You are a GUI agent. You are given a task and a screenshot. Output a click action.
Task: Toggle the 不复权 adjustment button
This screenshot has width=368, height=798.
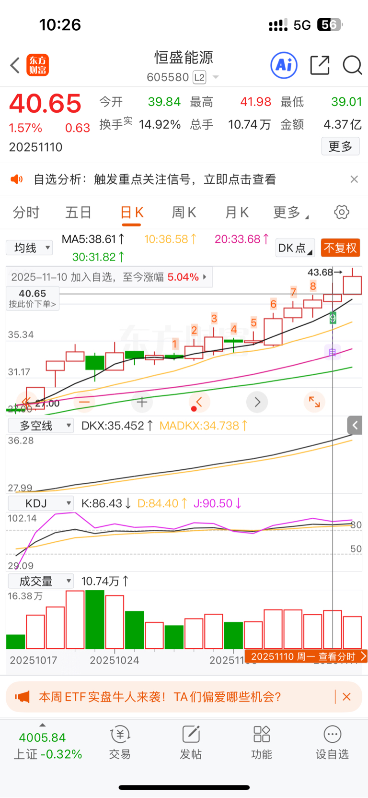(x=340, y=248)
